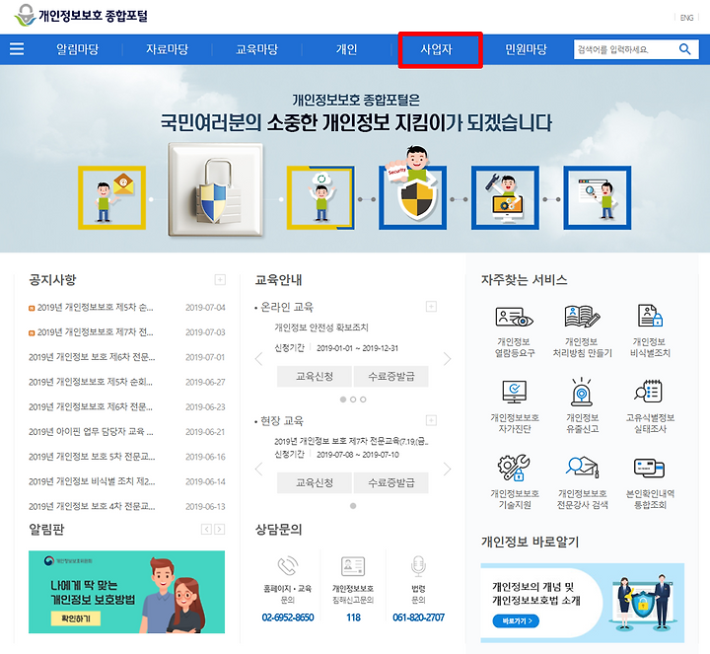
Task: Switch language via ENG link
Action: pyautogui.click(x=686, y=18)
